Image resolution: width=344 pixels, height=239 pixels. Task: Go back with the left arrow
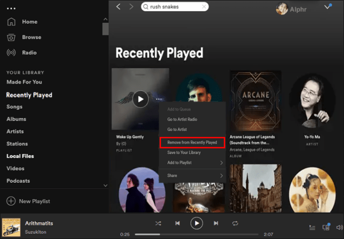119,7
